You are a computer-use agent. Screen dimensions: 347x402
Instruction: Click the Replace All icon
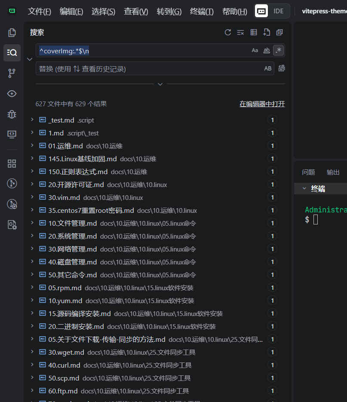(x=282, y=68)
